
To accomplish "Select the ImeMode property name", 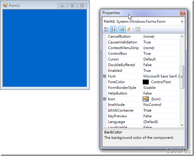I will (116, 105).
